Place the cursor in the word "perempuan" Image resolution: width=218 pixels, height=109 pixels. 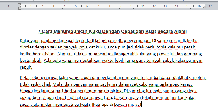(139, 41)
